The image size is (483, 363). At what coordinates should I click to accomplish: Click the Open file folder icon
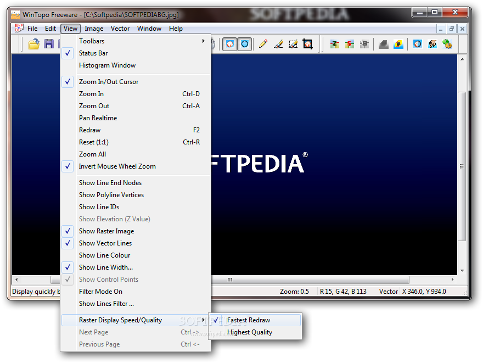[34, 44]
